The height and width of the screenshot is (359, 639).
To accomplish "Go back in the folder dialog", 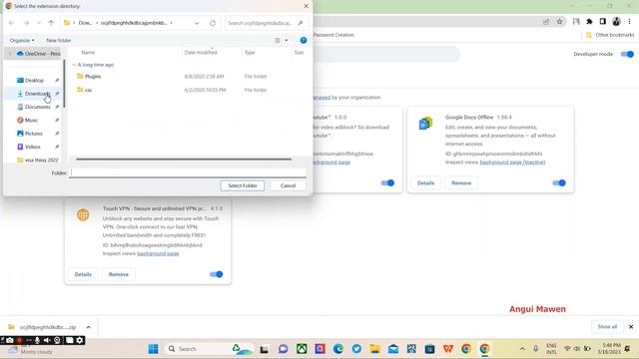I will coord(11,23).
